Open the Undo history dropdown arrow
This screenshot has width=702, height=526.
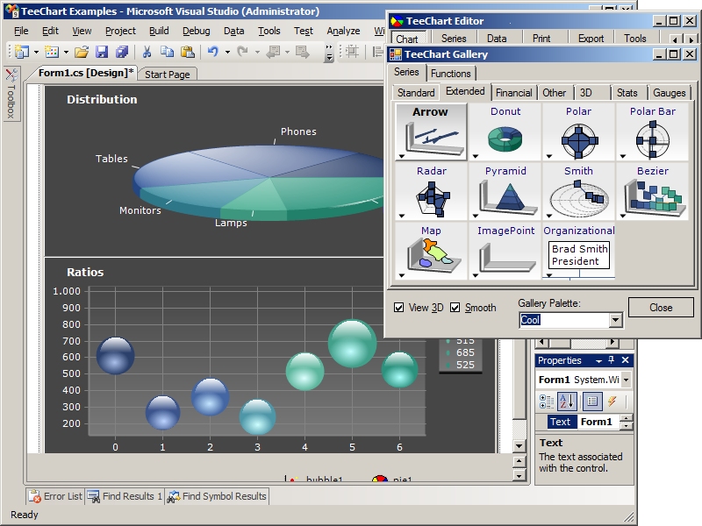click(227, 53)
